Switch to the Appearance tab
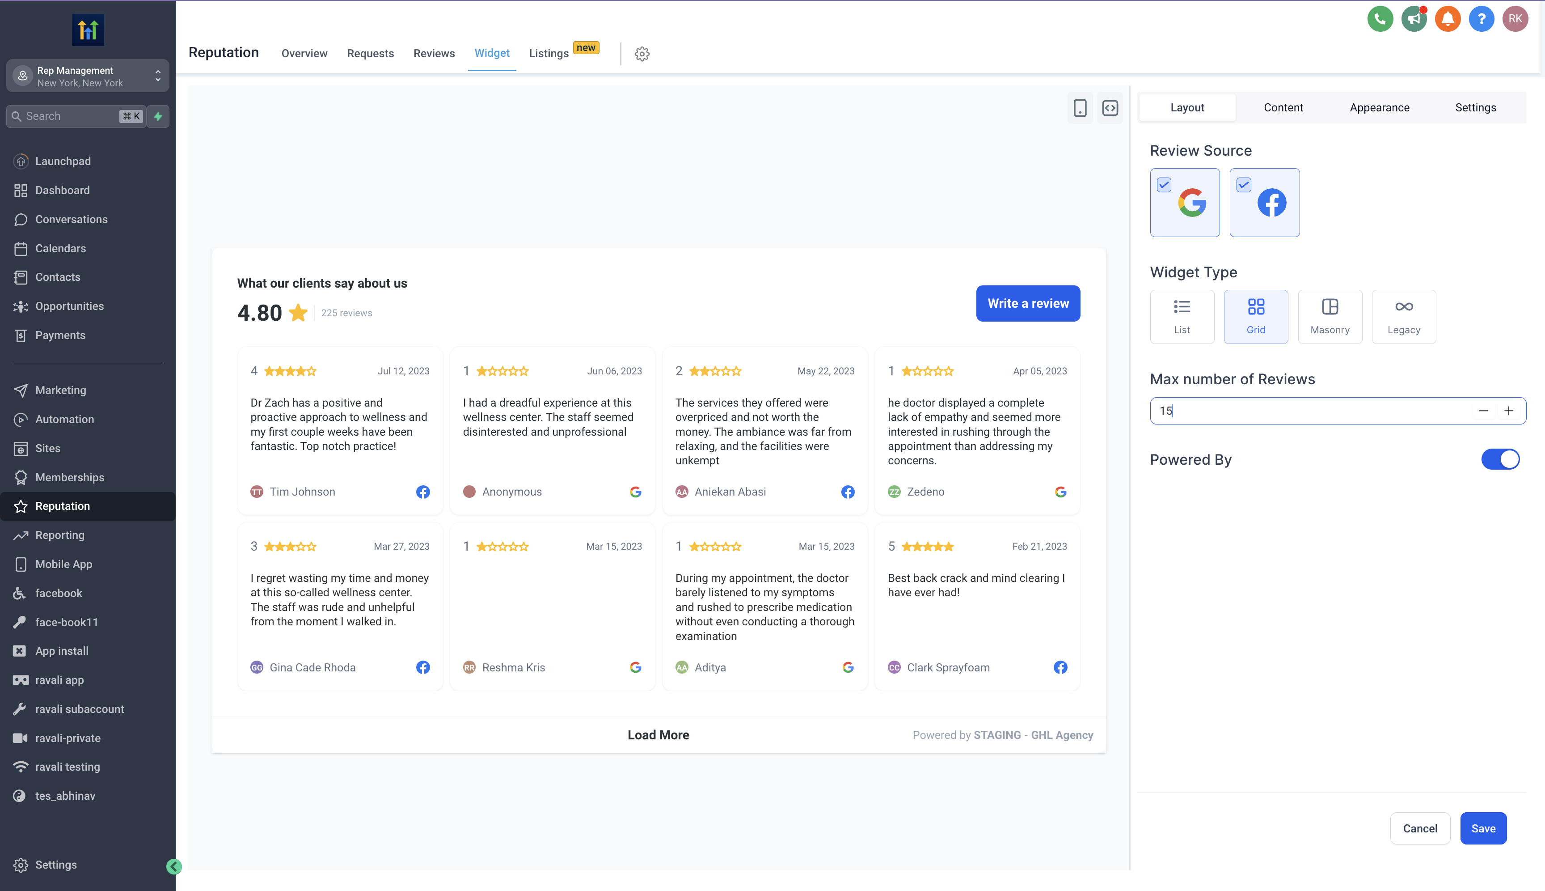Screen dimensions: 1545x891 pos(1379,108)
